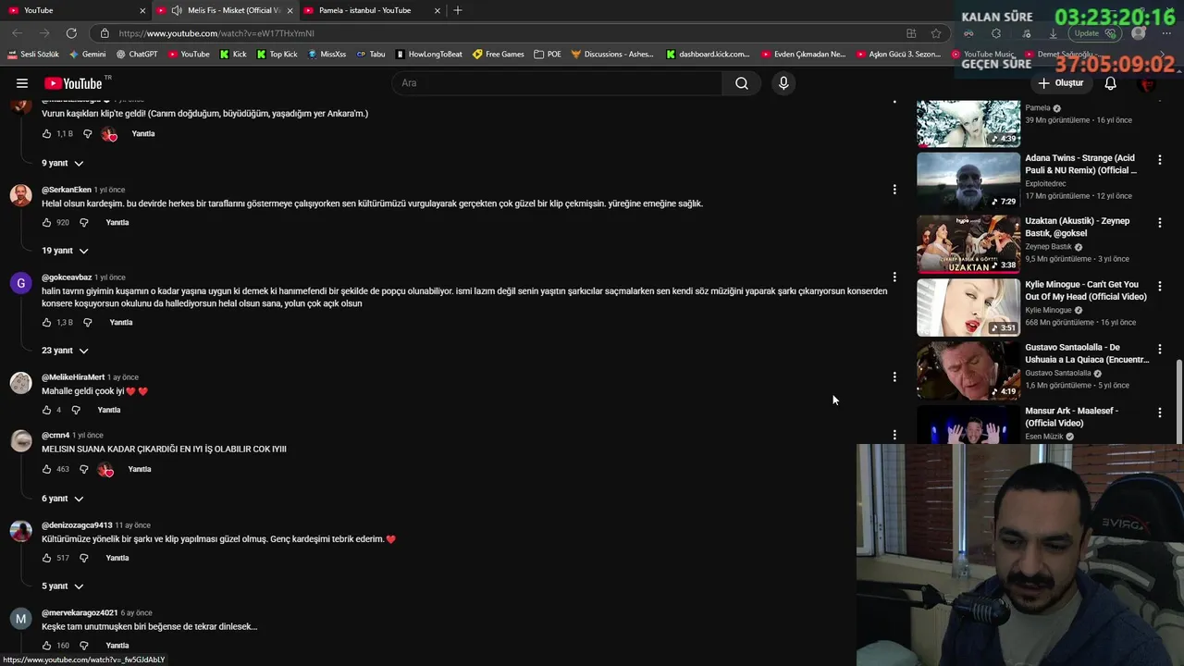Open Uzaktan (Akustik) video thumbnail

pyautogui.click(x=968, y=244)
